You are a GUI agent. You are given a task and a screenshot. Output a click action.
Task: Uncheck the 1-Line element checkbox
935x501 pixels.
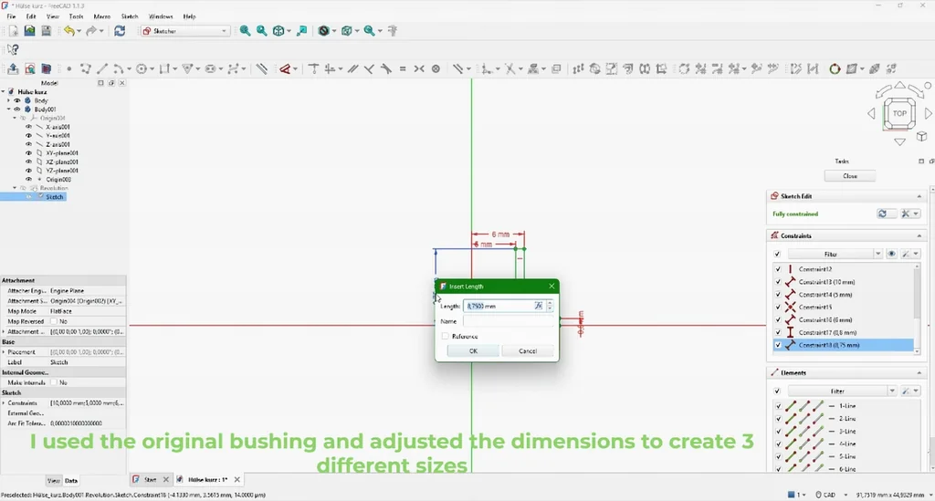click(x=778, y=406)
